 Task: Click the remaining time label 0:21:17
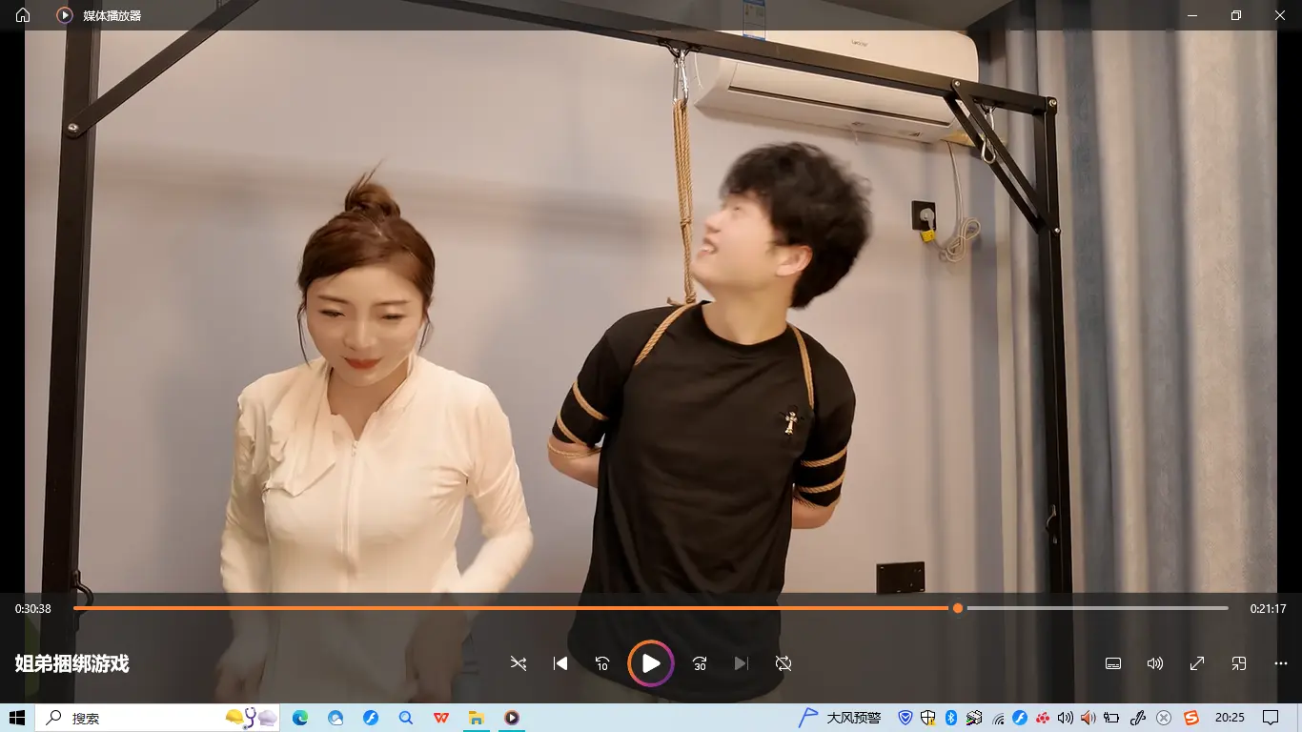click(1268, 609)
